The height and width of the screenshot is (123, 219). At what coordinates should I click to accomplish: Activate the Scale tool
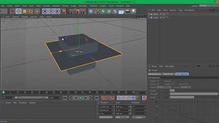coord(25,11)
